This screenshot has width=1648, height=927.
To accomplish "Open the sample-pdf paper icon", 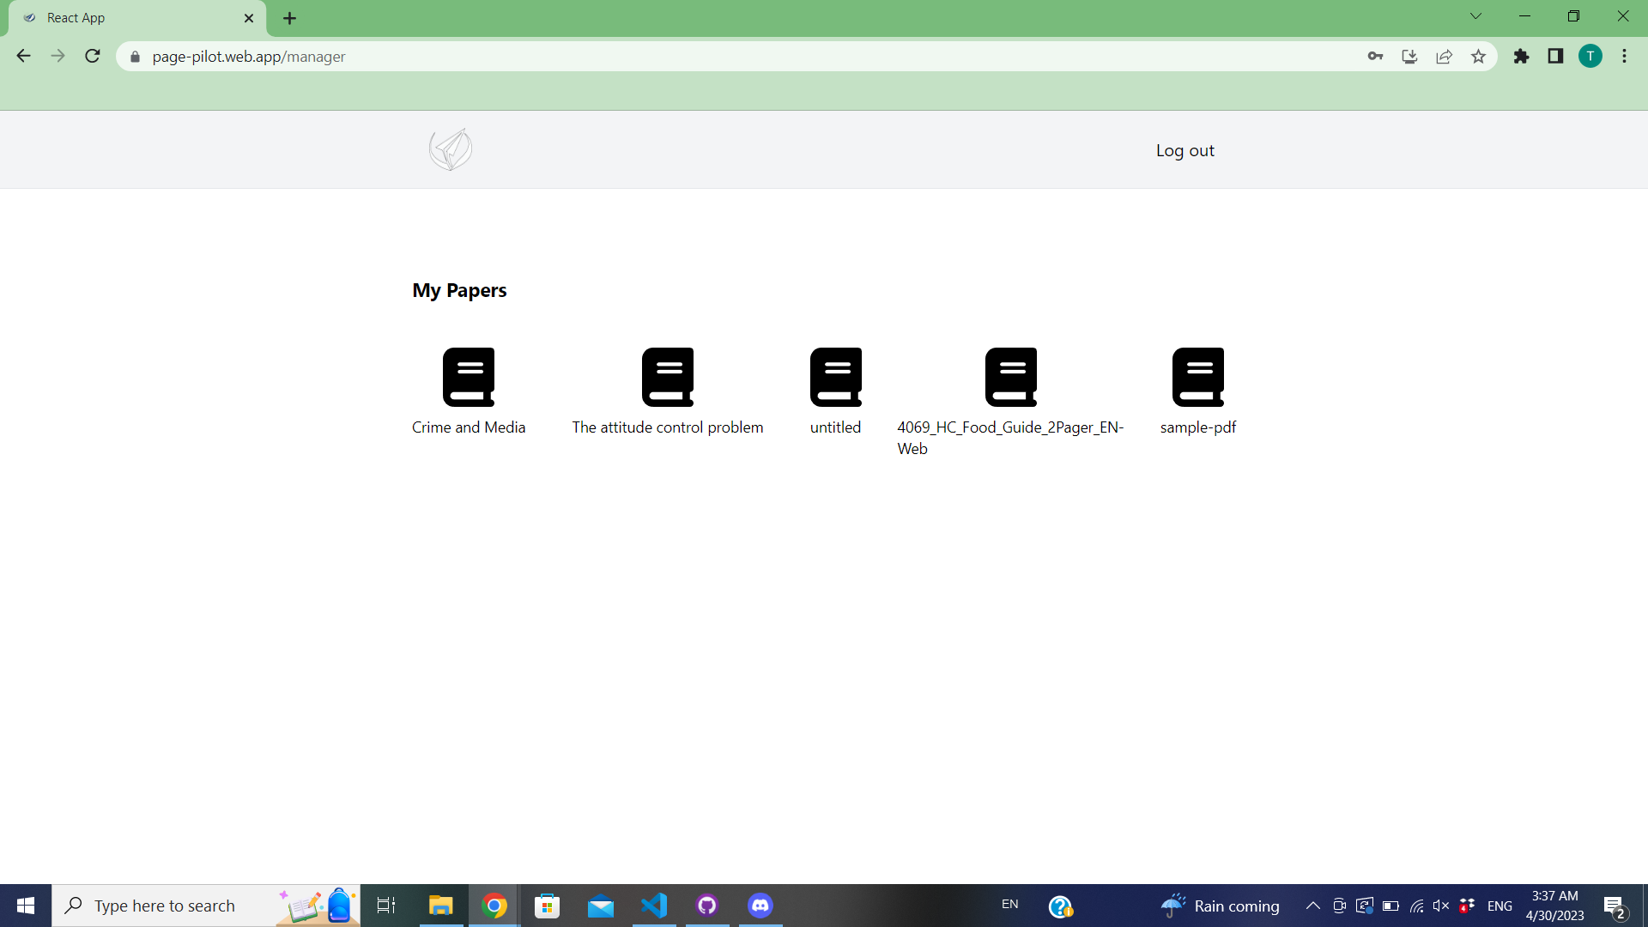I will pos(1198,377).
